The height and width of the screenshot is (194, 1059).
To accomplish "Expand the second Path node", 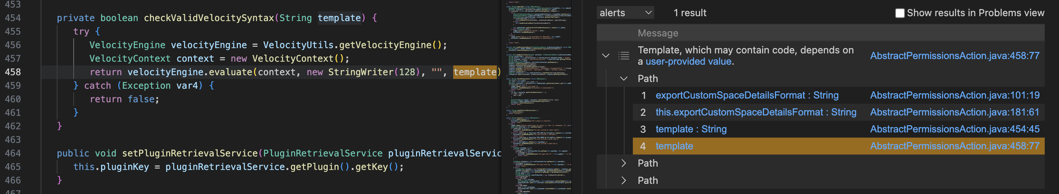I will coord(623,163).
